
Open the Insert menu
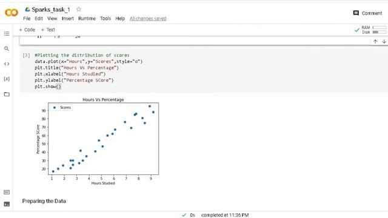[67, 19]
